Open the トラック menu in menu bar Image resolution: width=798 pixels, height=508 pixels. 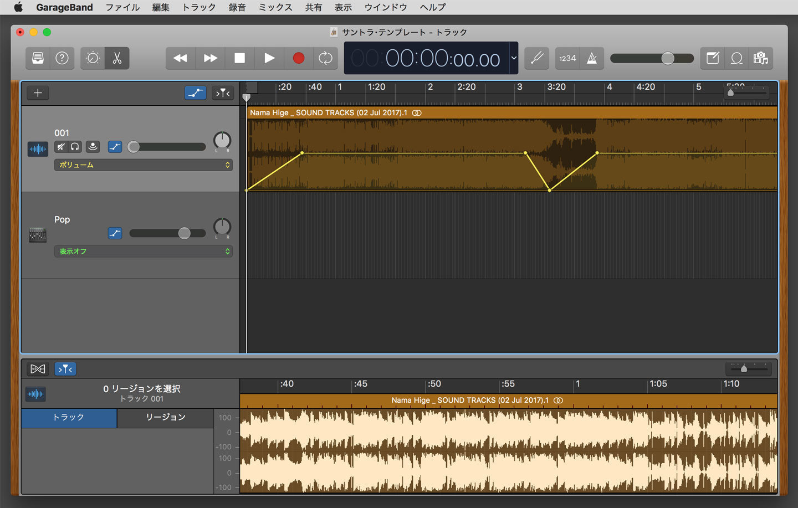(199, 7)
